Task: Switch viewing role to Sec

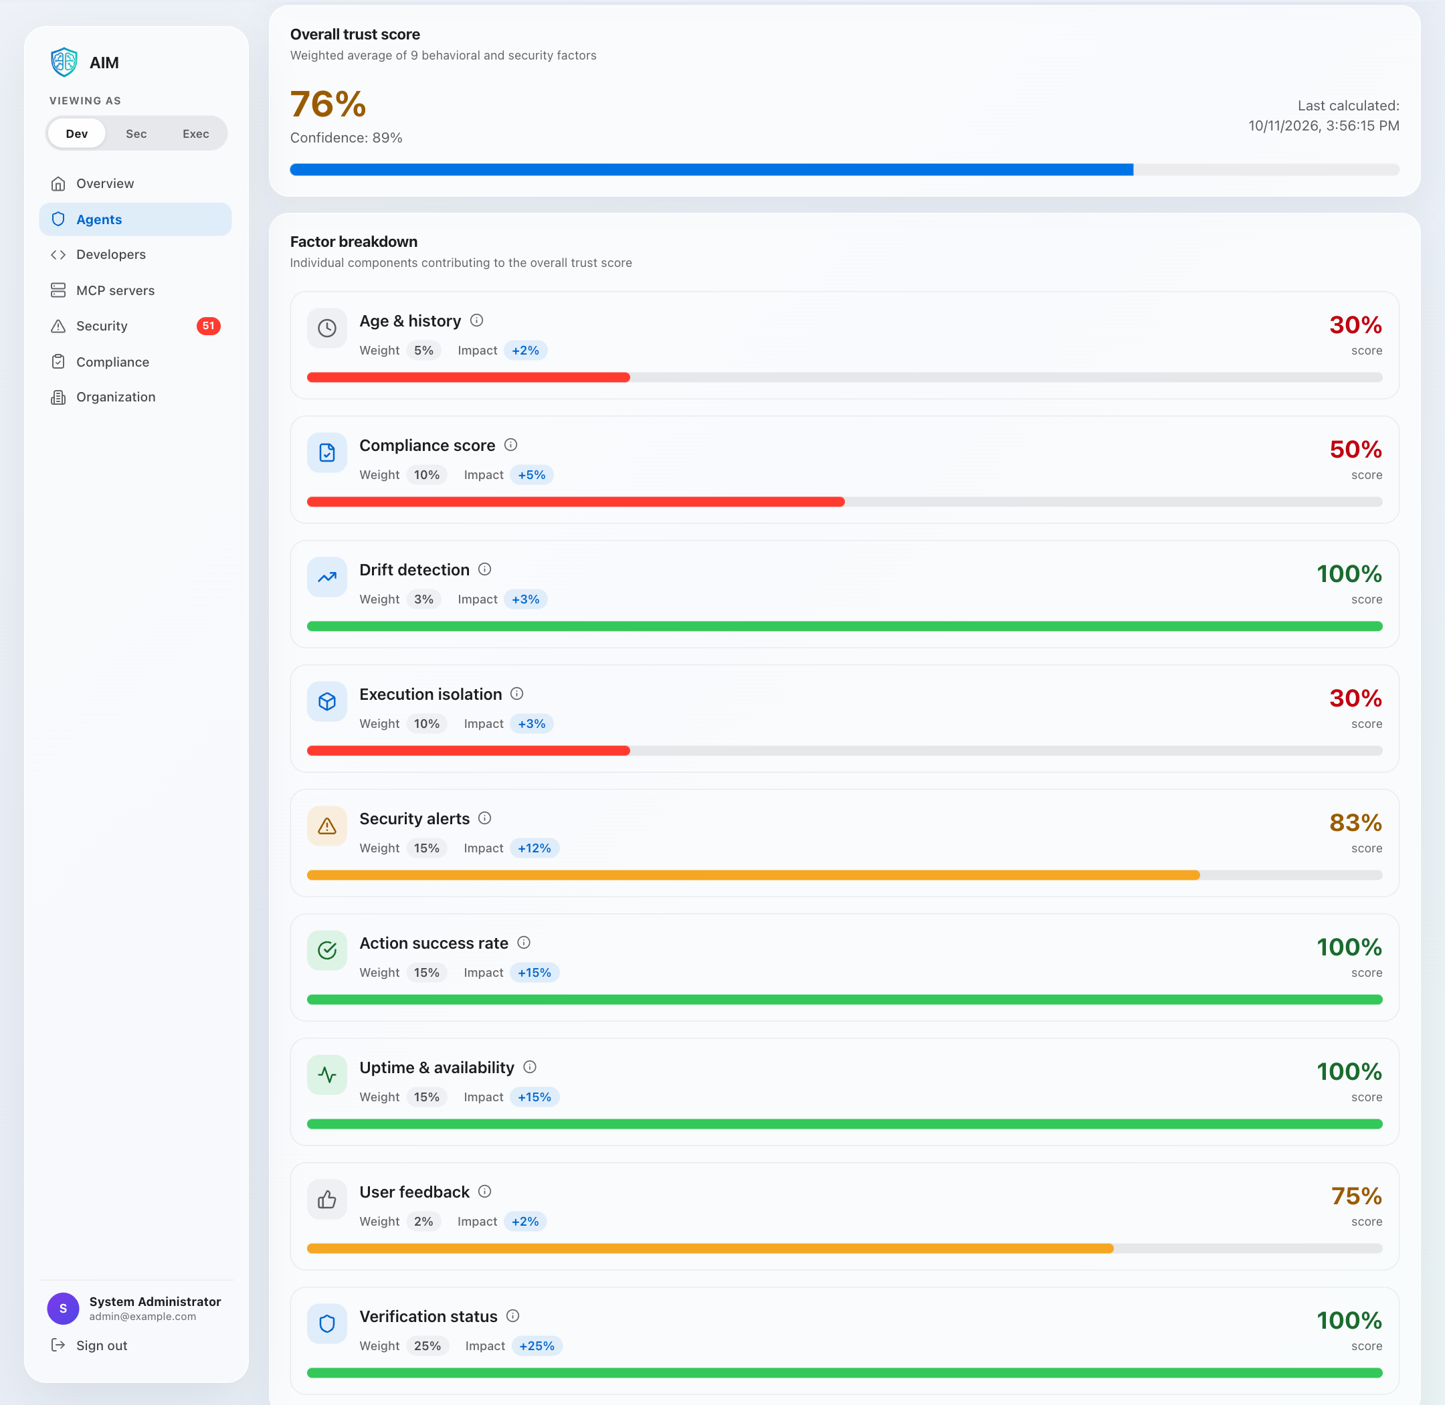Action: [x=136, y=134]
